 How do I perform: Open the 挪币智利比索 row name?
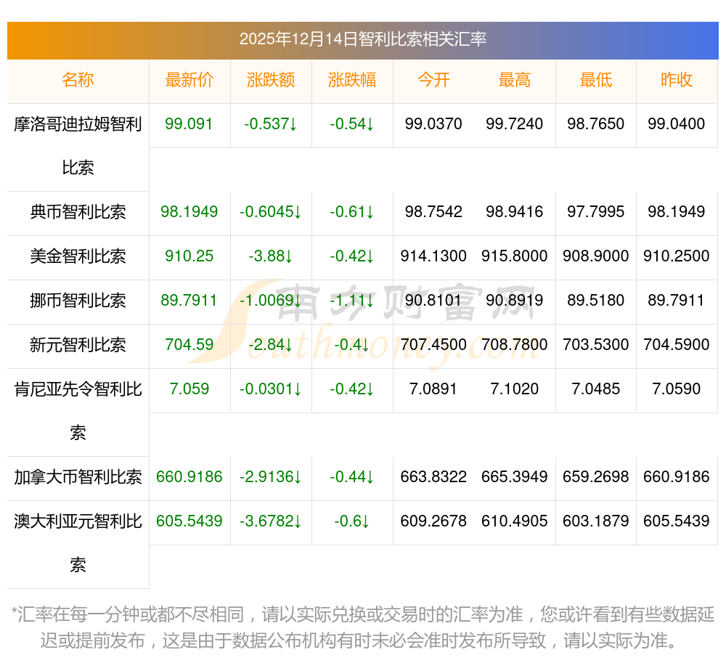[78, 301]
